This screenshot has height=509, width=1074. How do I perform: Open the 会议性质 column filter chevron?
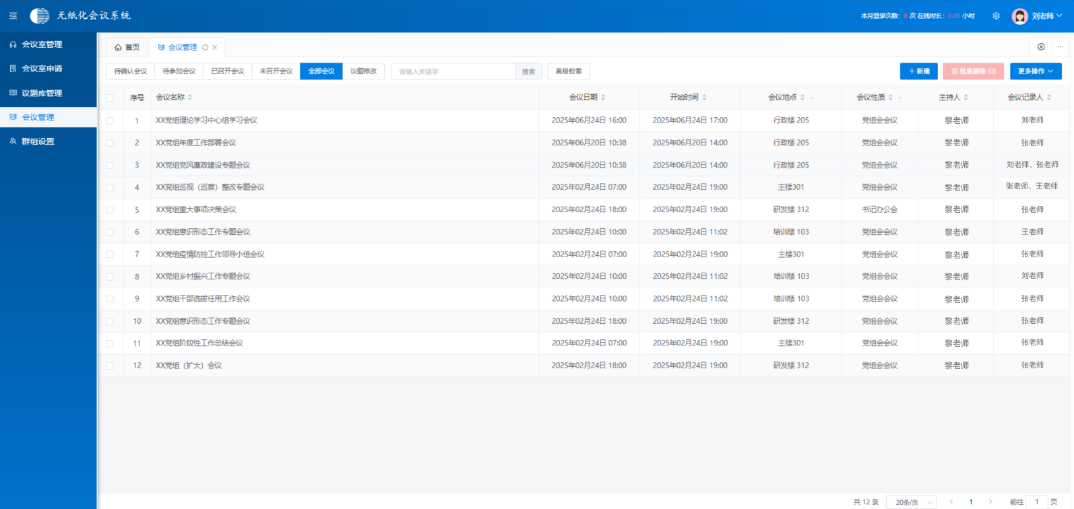tap(899, 98)
